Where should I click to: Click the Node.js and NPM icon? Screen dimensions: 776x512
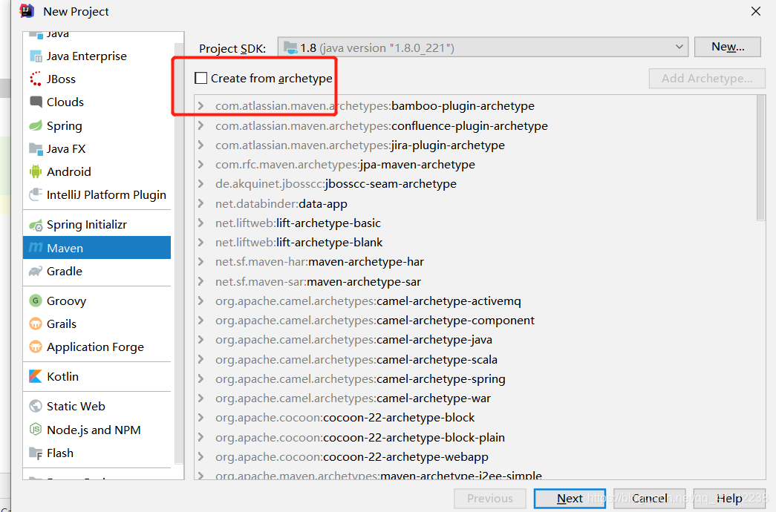pyautogui.click(x=36, y=430)
